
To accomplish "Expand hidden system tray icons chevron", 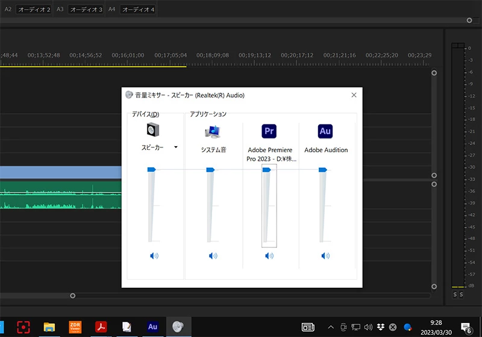I will (331, 327).
